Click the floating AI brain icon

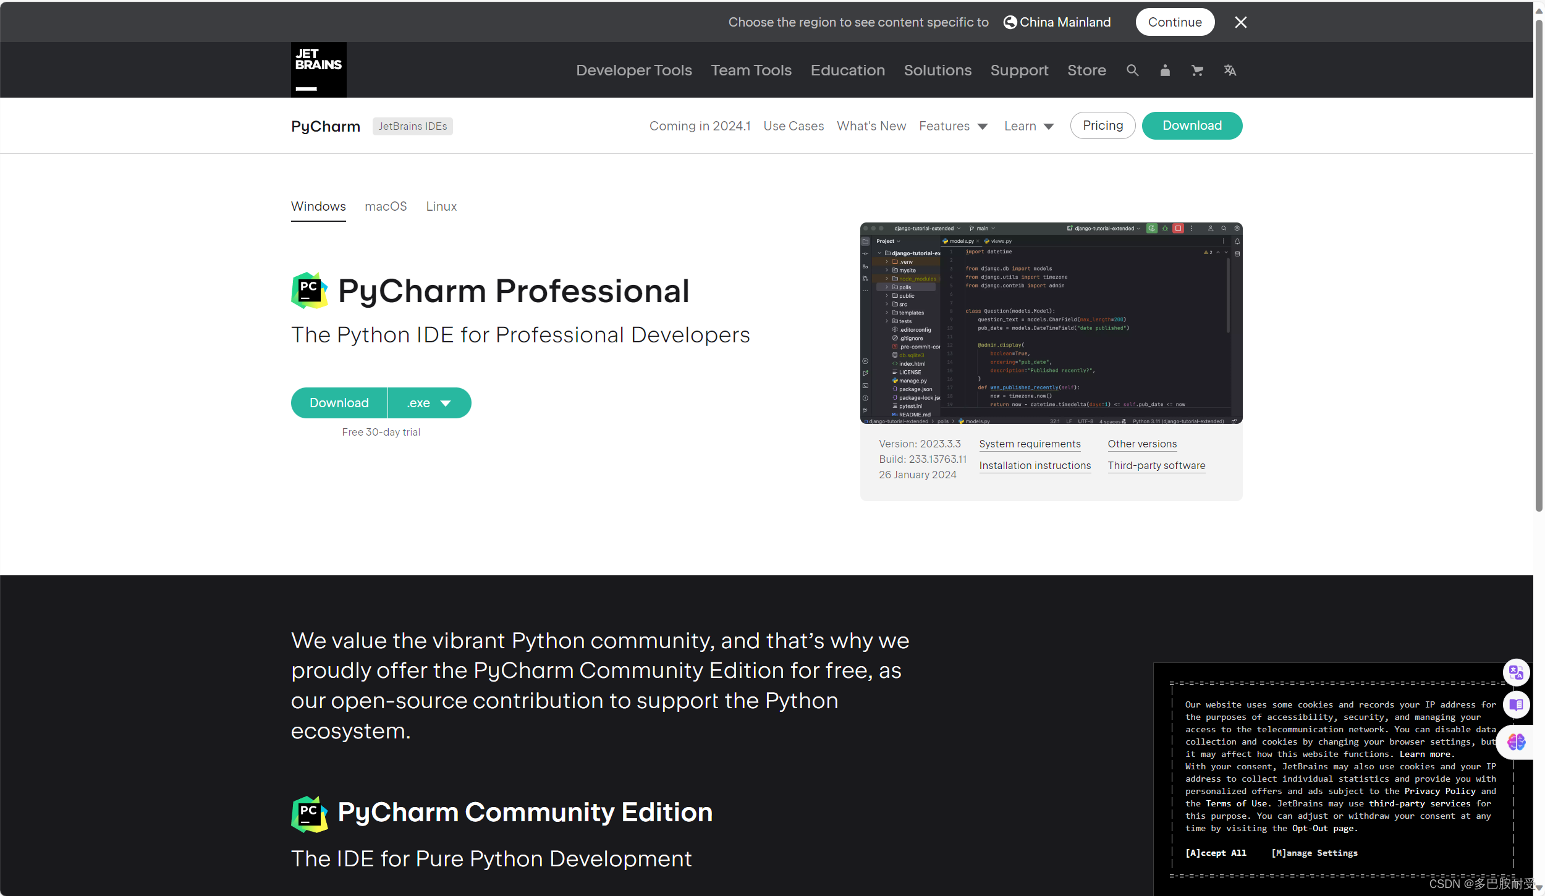1516,742
